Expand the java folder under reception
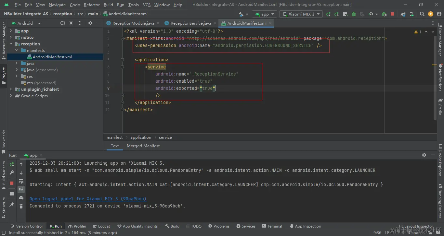444x236 pixels. click(x=17, y=64)
